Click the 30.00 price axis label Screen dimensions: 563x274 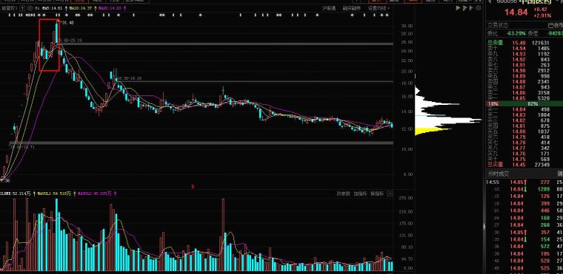click(x=407, y=26)
